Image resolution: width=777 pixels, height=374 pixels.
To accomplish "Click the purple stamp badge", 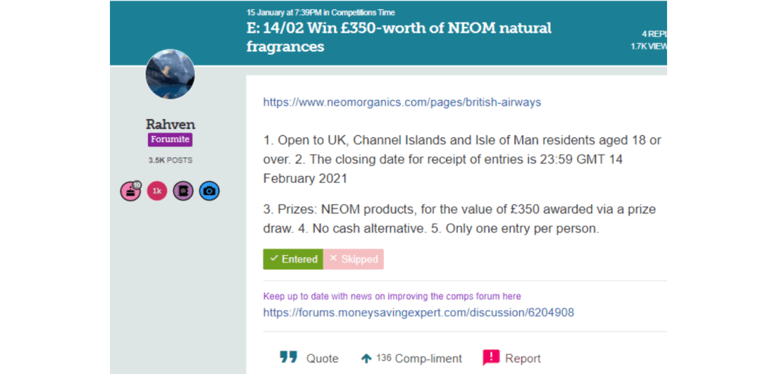I will point(183,191).
